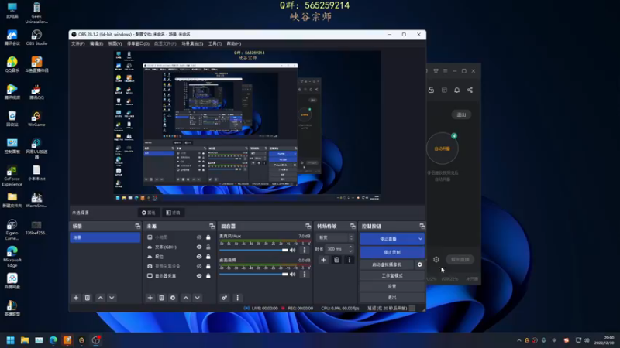
Task: Add a scene transition with plus icon
Action: [323, 260]
